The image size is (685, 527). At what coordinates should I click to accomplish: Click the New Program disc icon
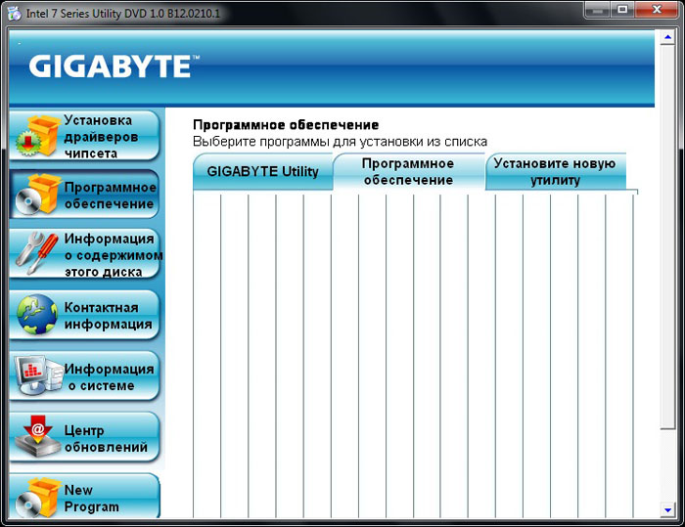[37, 498]
